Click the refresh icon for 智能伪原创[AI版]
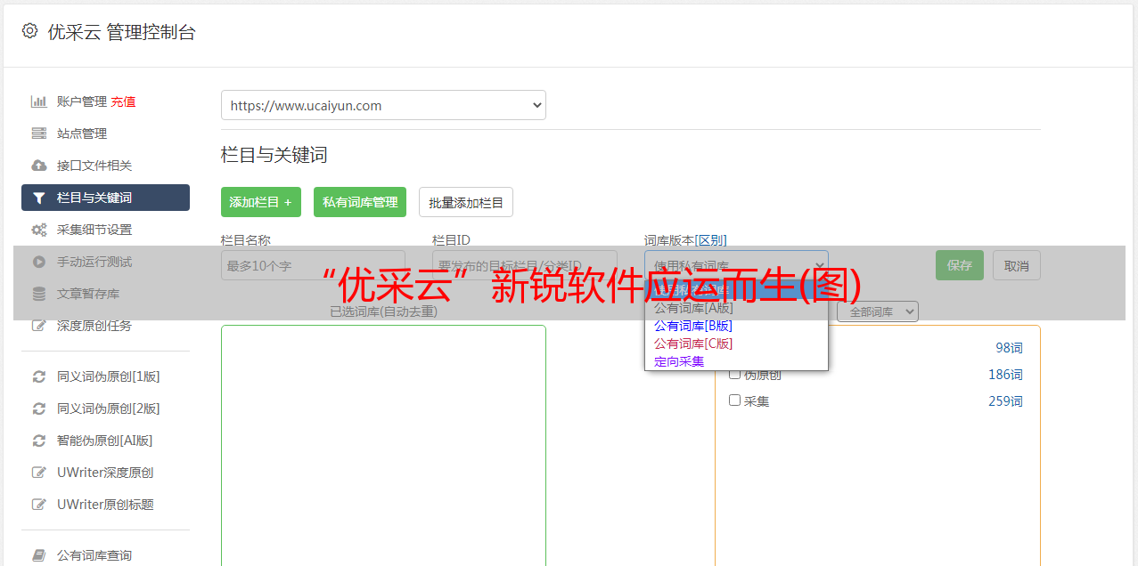 click(x=39, y=441)
